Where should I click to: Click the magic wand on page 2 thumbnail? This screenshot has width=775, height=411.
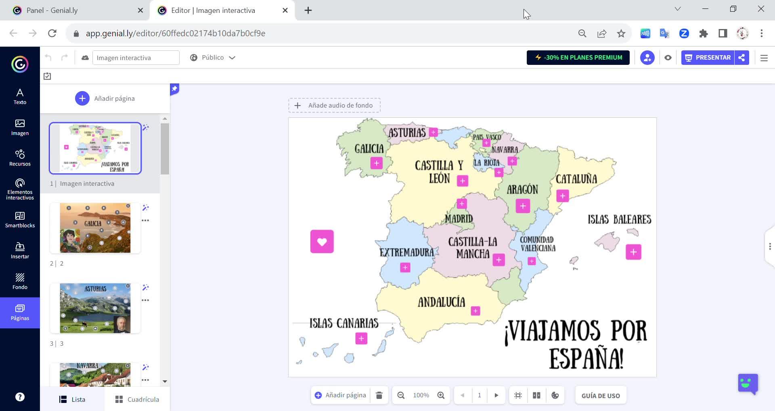[146, 208]
